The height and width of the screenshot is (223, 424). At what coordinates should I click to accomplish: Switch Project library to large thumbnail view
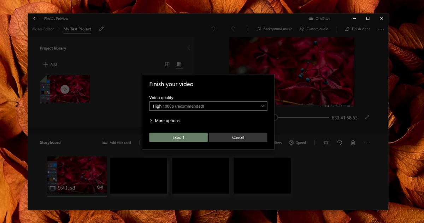(x=167, y=64)
